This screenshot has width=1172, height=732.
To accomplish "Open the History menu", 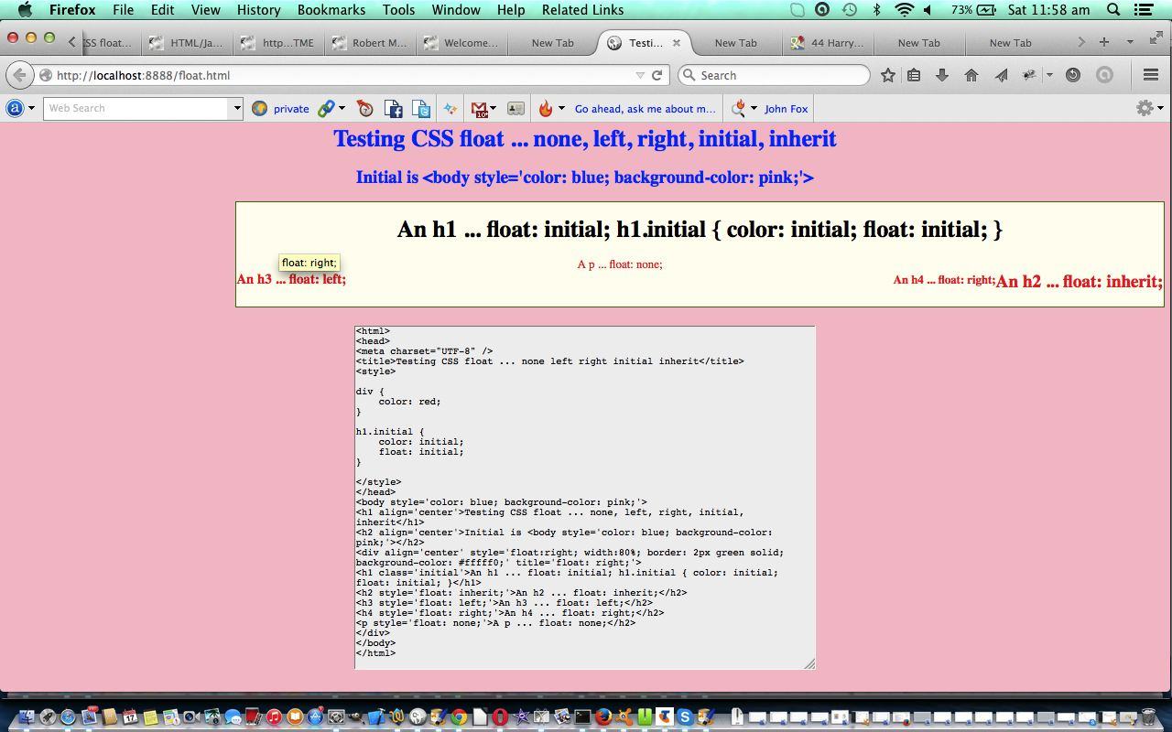I will 258,10.
